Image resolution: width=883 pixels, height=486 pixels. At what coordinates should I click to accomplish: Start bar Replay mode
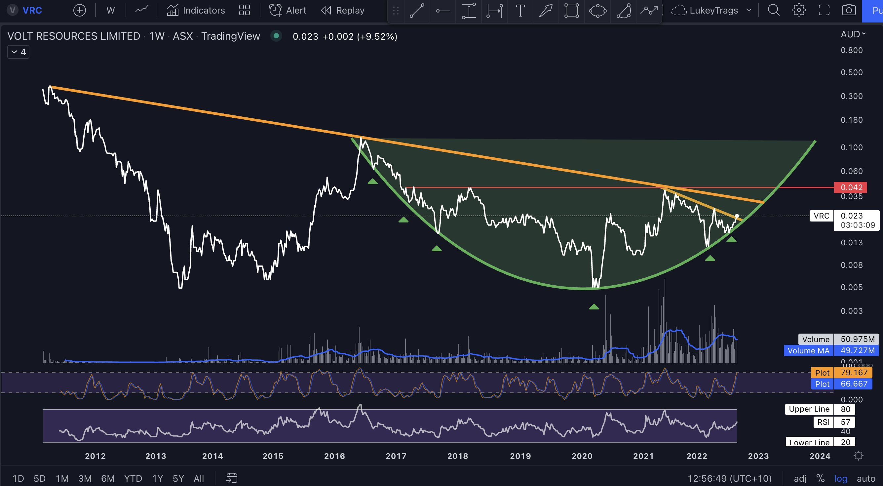coord(342,11)
